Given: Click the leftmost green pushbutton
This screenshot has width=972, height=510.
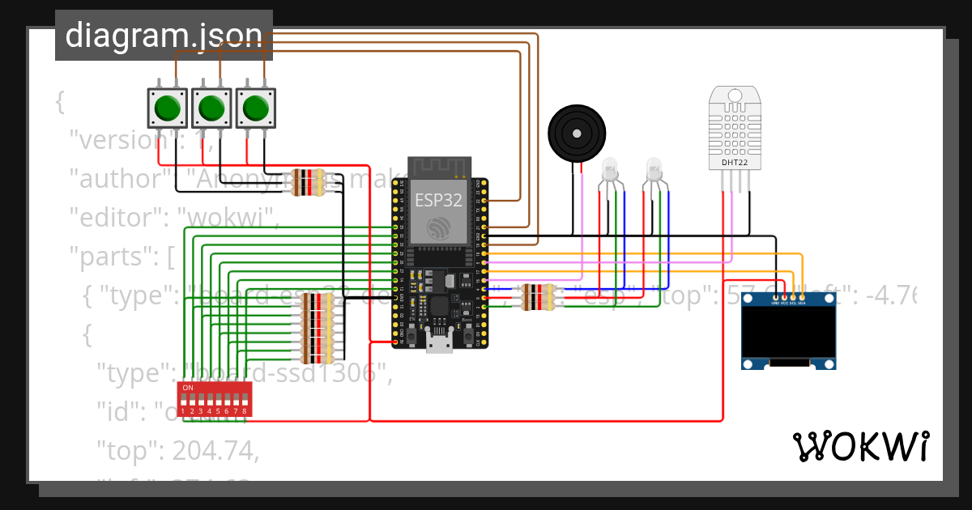Looking at the screenshot, I should [167, 106].
